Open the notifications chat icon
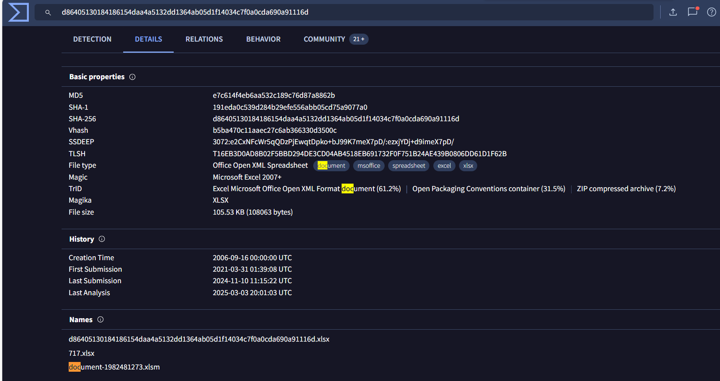 click(693, 12)
